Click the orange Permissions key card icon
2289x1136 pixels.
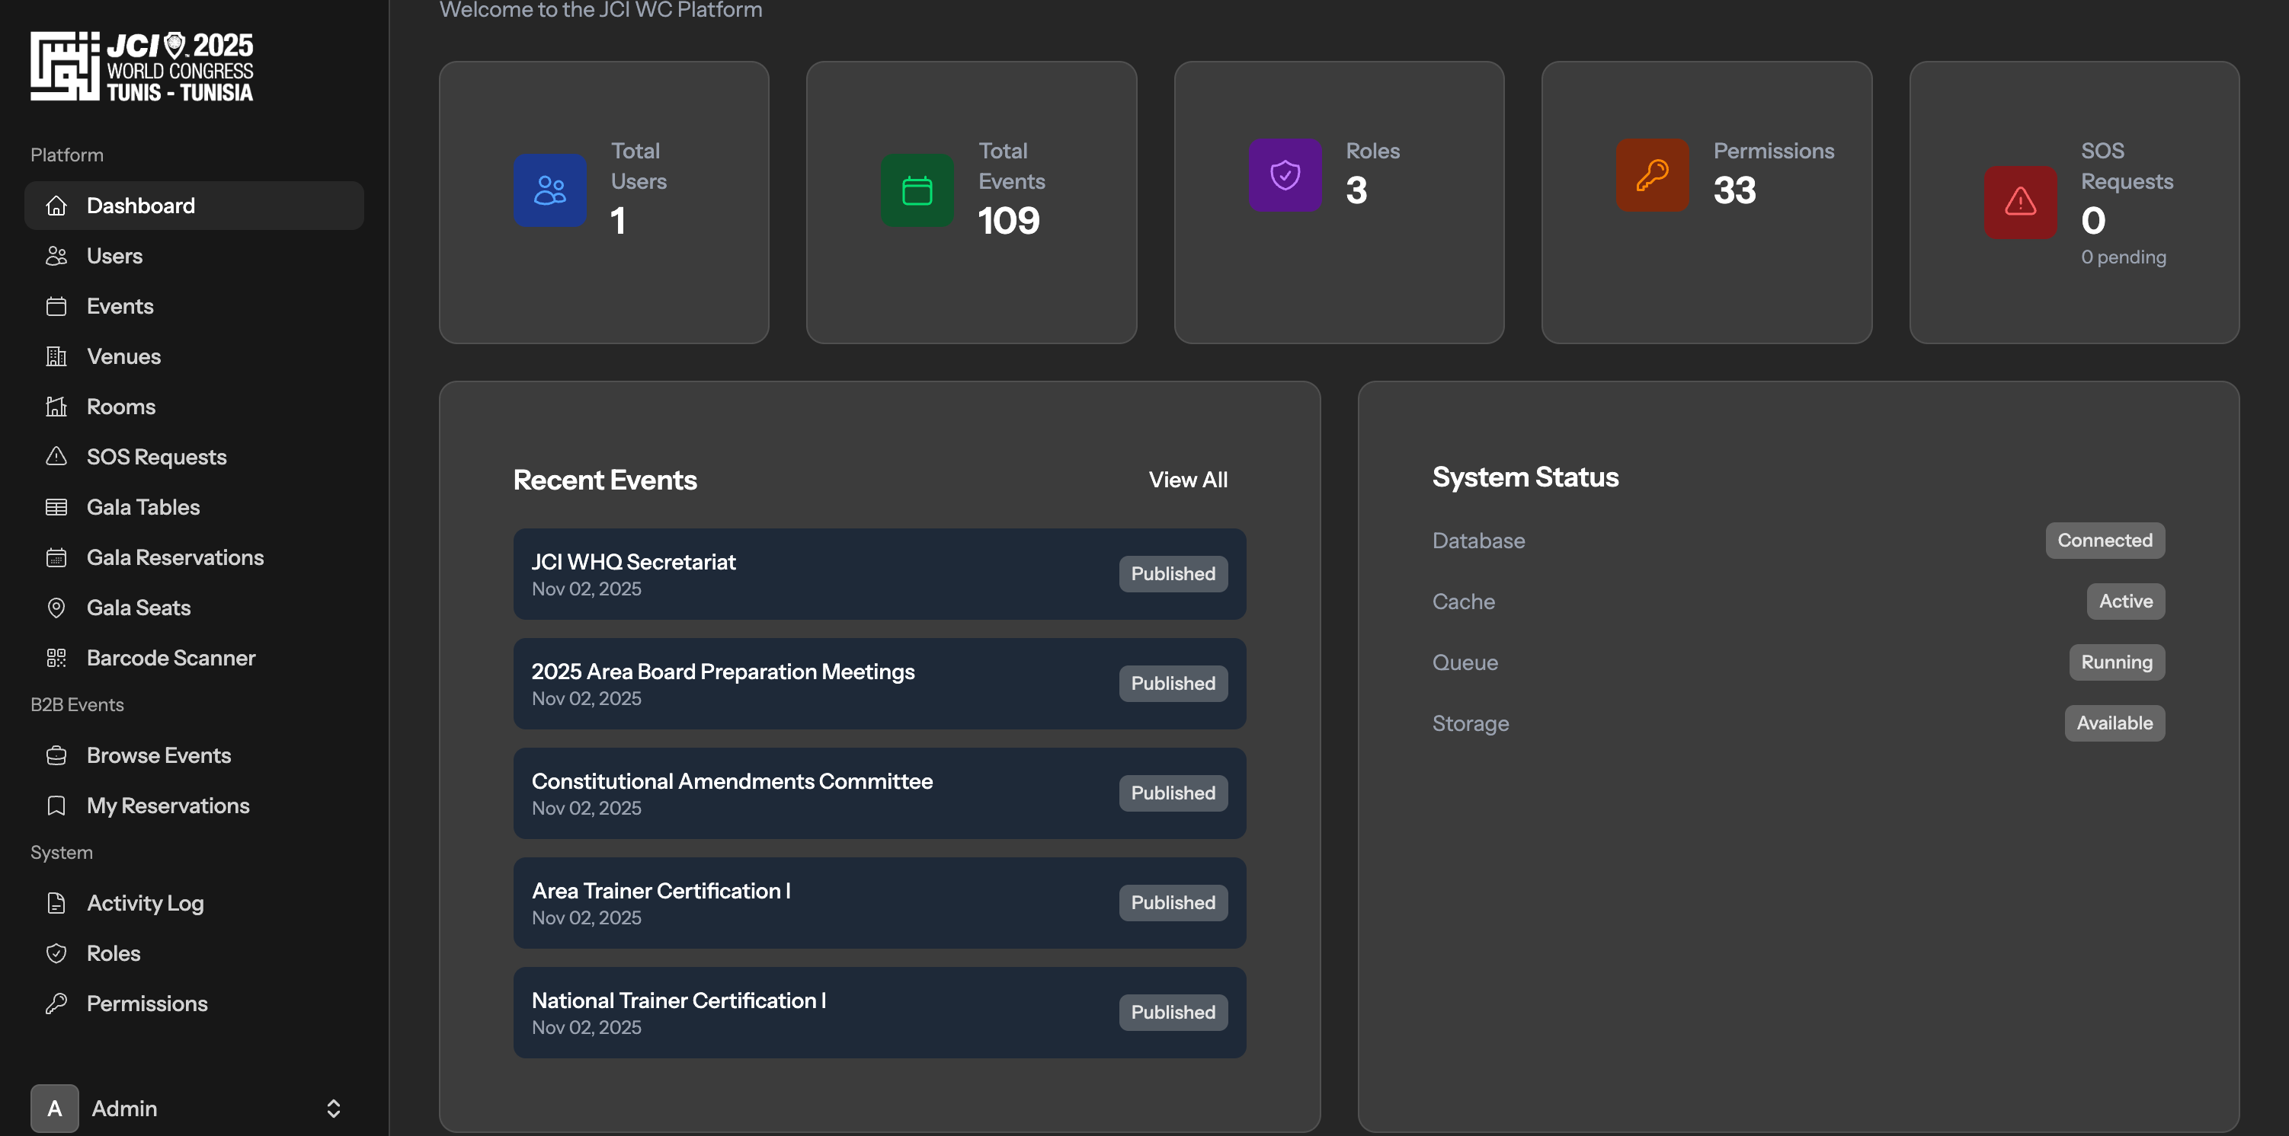click(x=1652, y=175)
